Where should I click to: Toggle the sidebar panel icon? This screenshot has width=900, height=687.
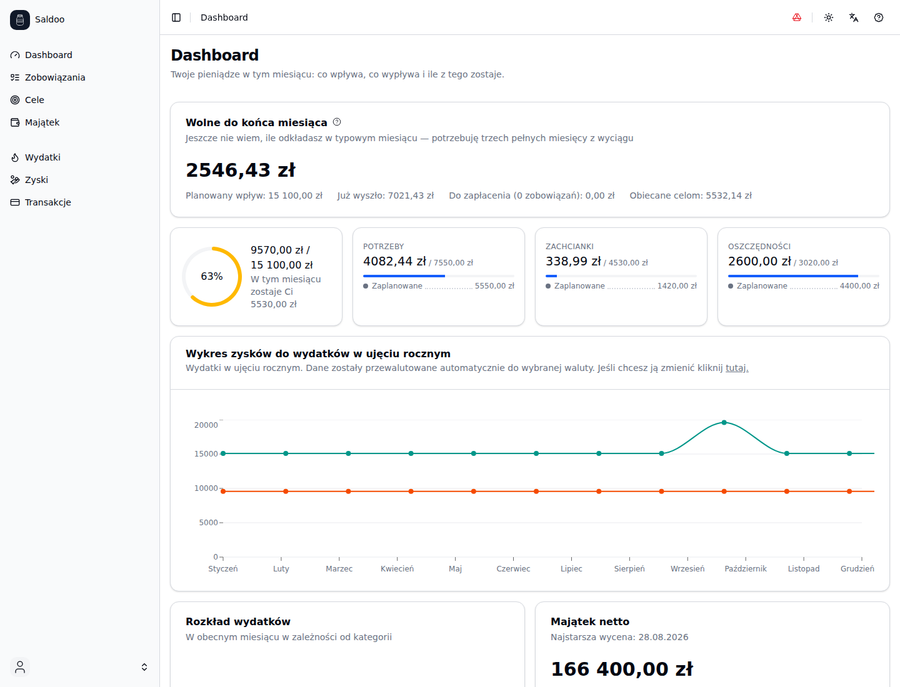(176, 17)
